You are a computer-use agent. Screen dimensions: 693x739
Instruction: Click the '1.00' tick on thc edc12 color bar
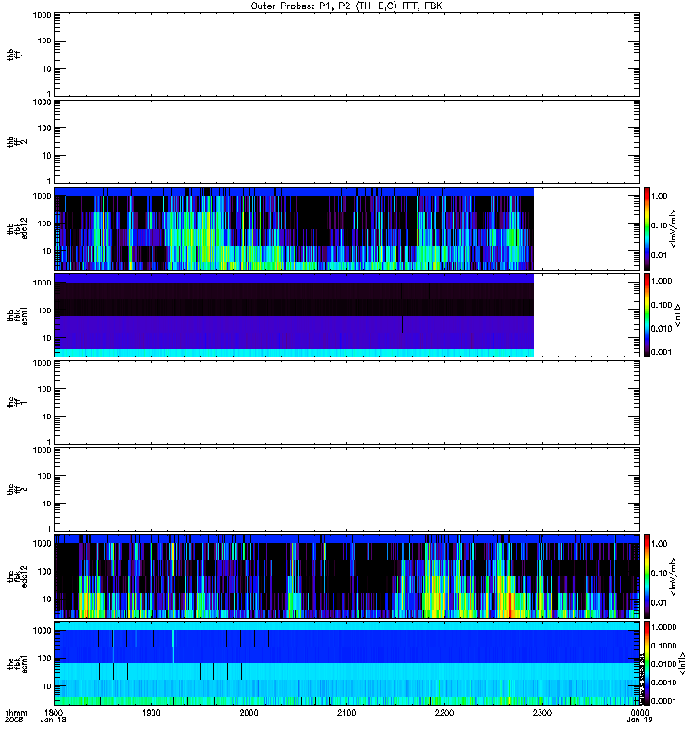[x=660, y=544]
